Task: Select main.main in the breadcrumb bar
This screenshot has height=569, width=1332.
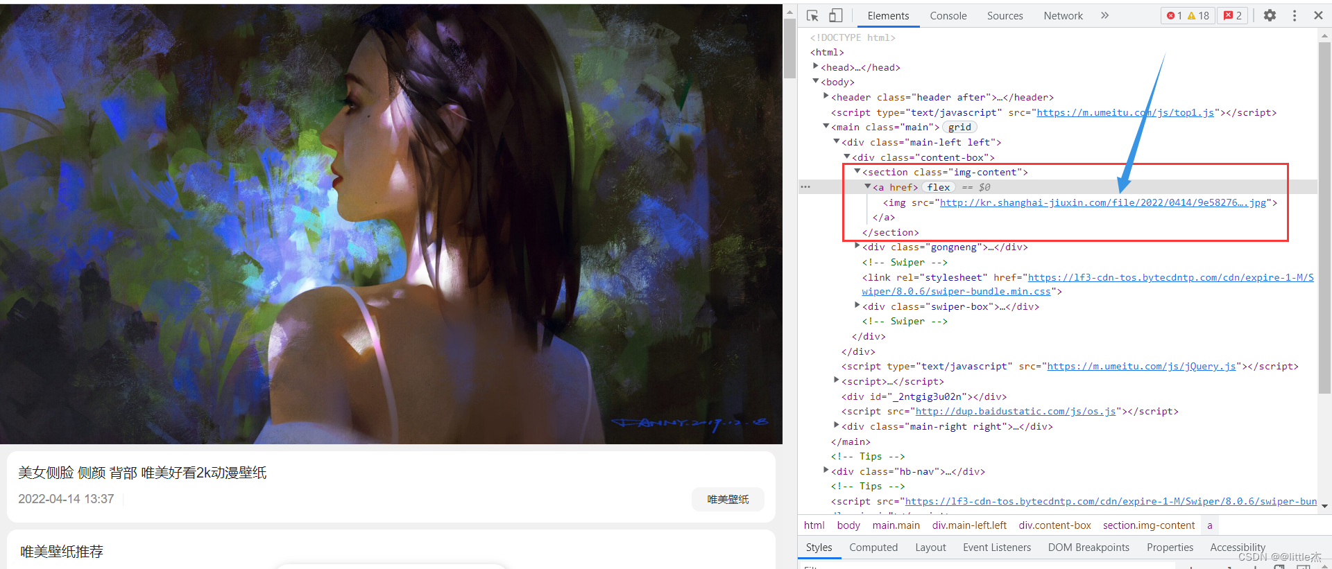Action: click(x=896, y=525)
